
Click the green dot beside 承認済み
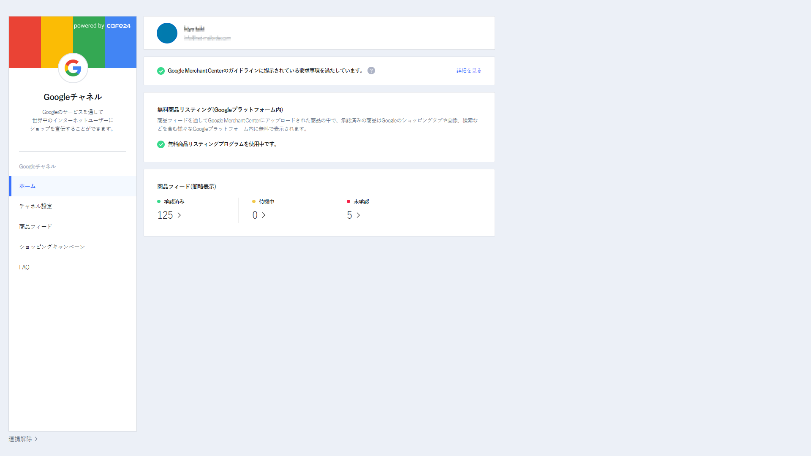(159, 202)
